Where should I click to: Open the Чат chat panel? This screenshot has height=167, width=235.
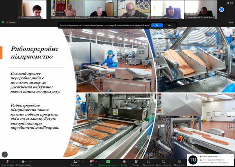click(x=91, y=163)
